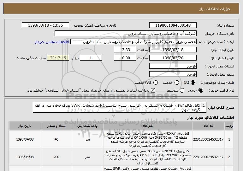Click the واحد شمارش column header
Viewport: 243px width, 171px height.
[x=87, y=126]
